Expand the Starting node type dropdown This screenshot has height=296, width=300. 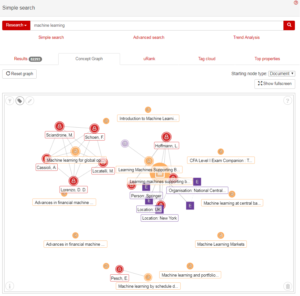(282, 74)
